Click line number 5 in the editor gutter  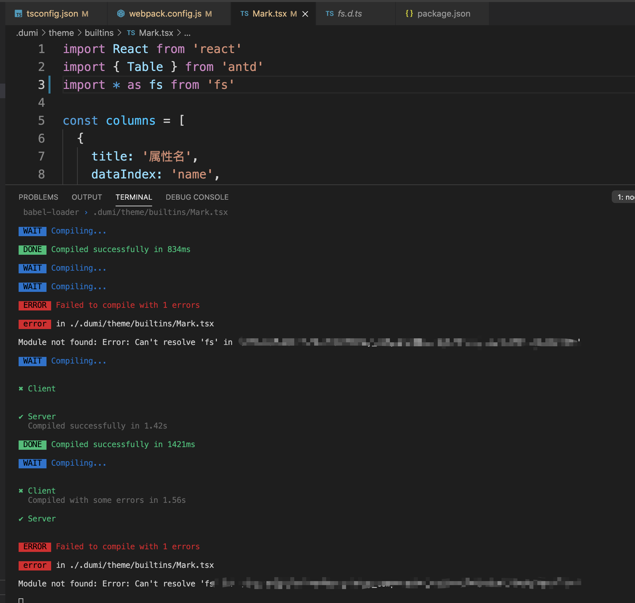(41, 120)
